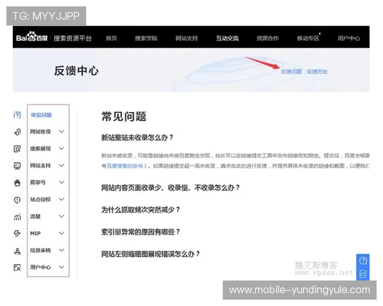383x306 pixels.
Task: Open 首页 in top navigation
Action: [111, 38]
